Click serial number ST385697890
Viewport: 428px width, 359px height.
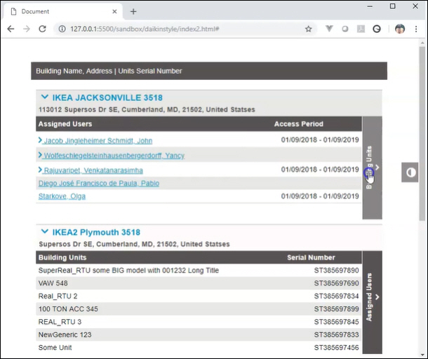[x=336, y=271]
